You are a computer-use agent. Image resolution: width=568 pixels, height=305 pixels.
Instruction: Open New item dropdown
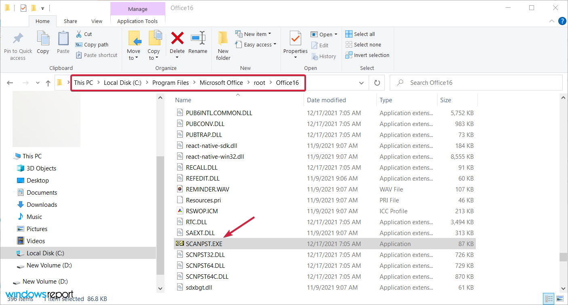(253, 34)
